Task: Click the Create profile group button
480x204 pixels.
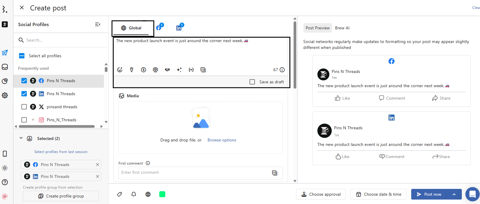Action: [x=61, y=196]
